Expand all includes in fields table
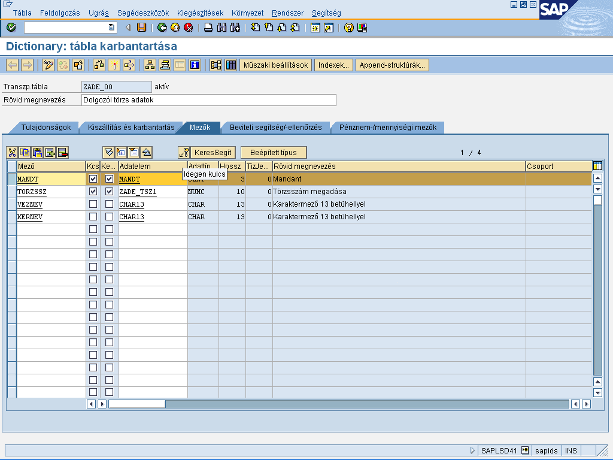Viewport: 613px width, 460px height. 109,152
